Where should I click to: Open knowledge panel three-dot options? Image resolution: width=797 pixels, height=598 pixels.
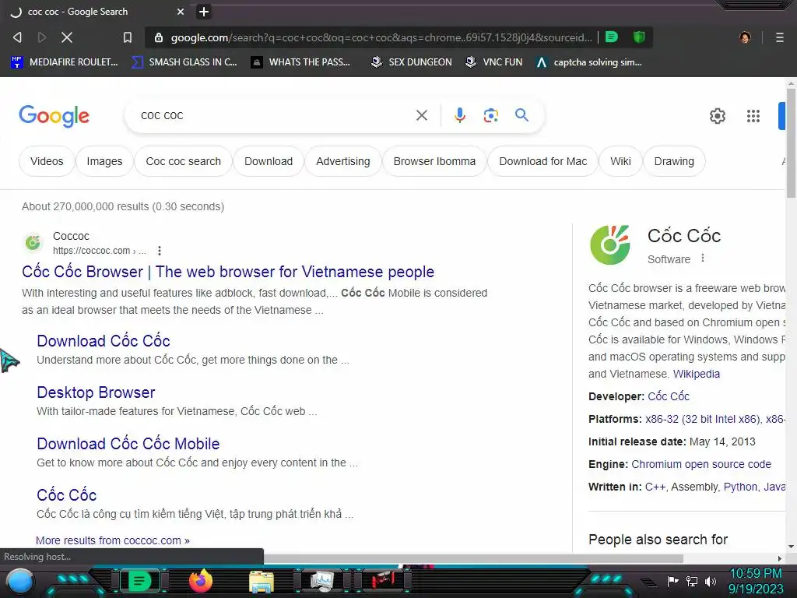(x=703, y=259)
